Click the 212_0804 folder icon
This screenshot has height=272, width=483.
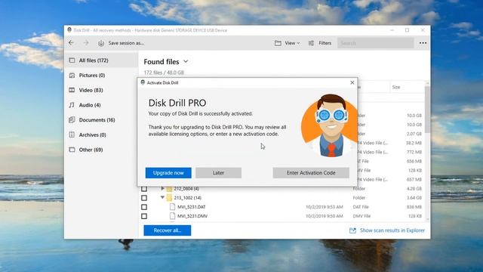(x=169, y=188)
